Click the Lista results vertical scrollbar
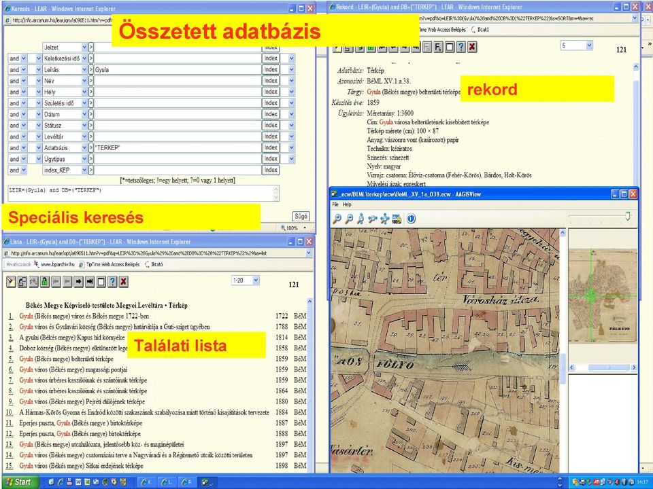The image size is (653, 489). point(309,384)
